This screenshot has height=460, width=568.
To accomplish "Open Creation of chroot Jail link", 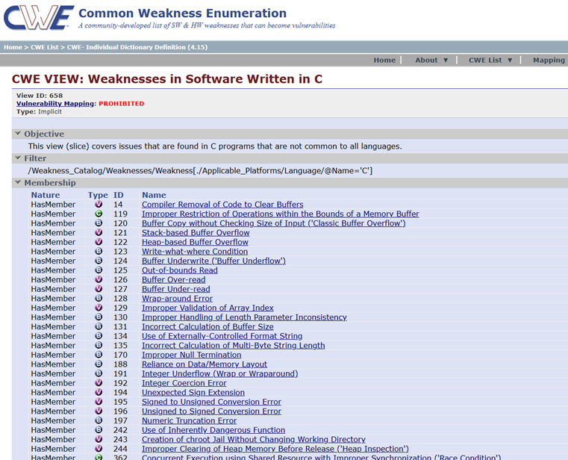I will 254,439.
